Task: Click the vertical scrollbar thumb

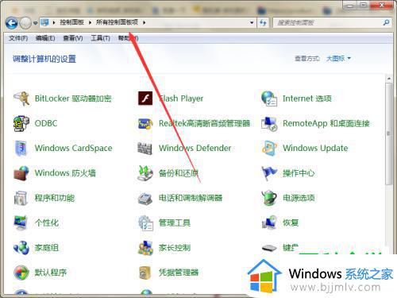Action: pyautogui.click(x=388, y=134)
